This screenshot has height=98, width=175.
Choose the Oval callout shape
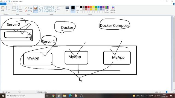tap(51, 11)
